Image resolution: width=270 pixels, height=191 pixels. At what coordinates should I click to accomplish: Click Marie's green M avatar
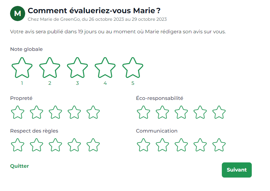pyautogui.click(x=18, y=14)
